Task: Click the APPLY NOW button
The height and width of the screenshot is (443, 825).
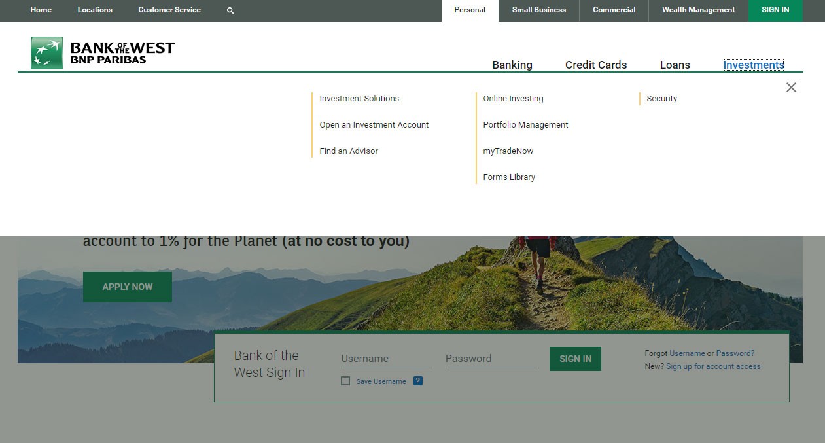Action: (128, 287)
